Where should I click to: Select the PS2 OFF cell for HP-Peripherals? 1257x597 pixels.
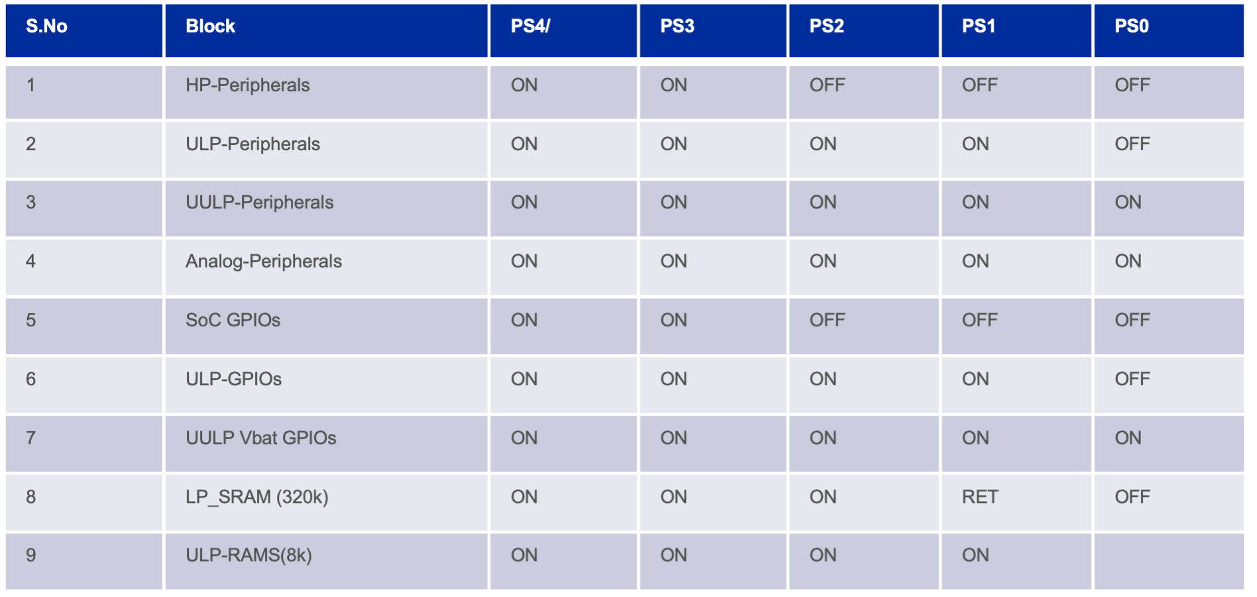864,93
